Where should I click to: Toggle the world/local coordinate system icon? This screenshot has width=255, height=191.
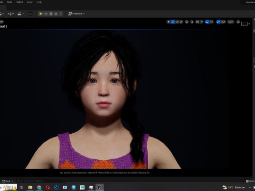[x=186, y=22]
